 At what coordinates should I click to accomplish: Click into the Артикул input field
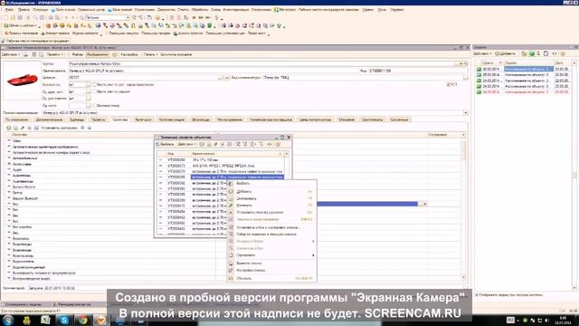[143, 78]
